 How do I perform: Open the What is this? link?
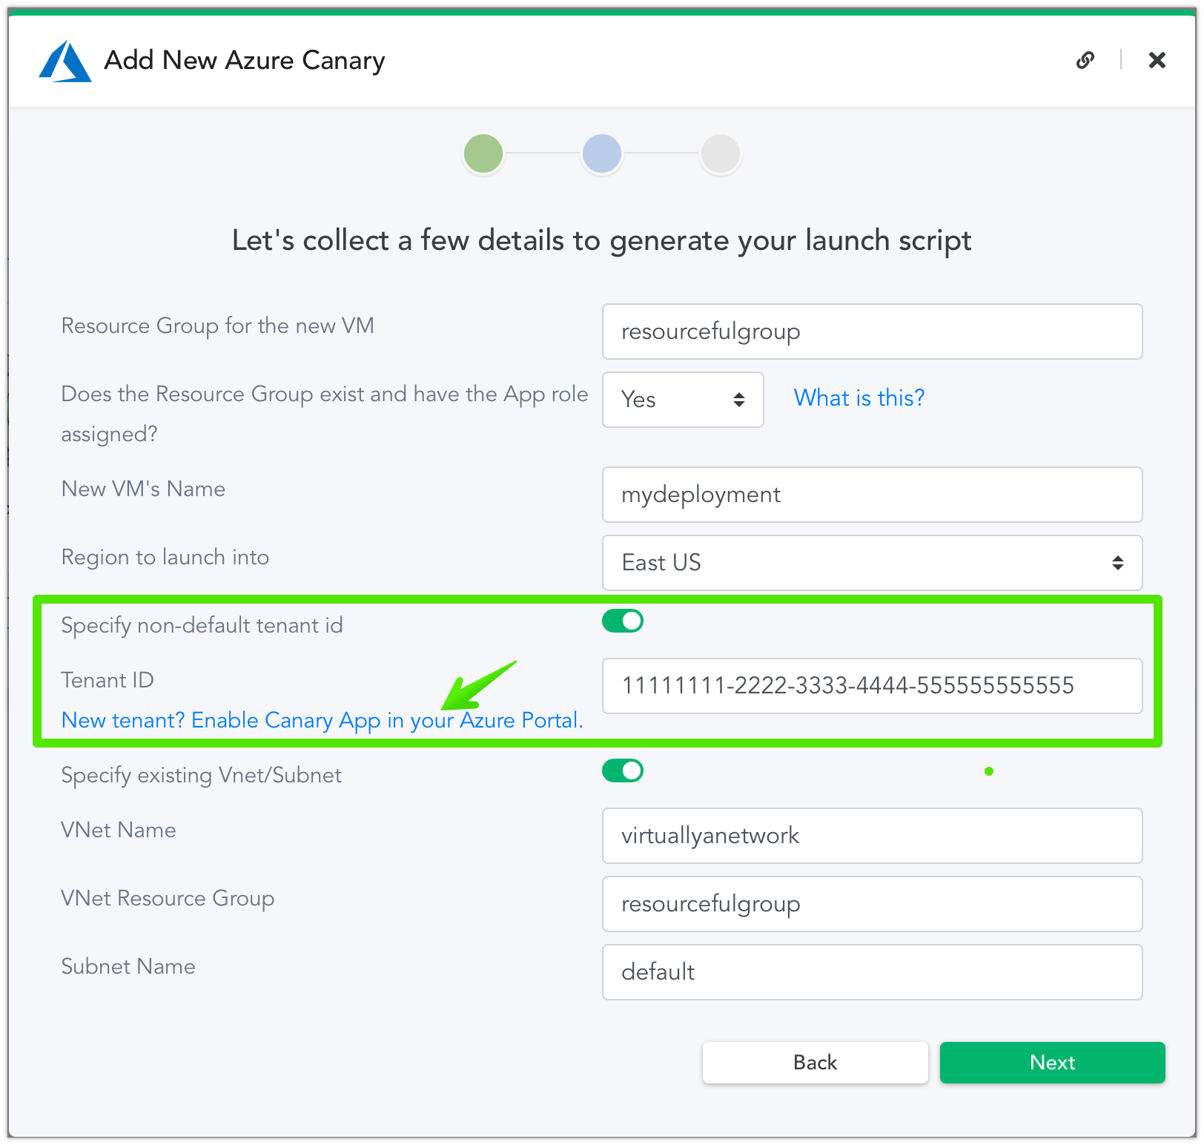pos(859,398)
